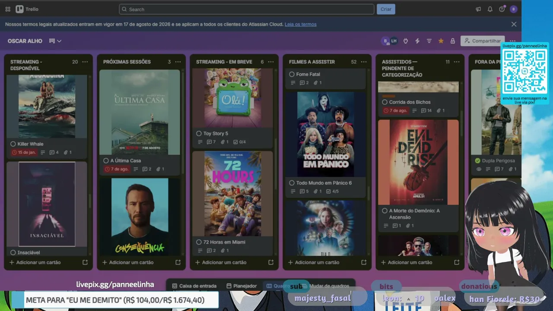Mark A Morte do Demônio card complete
Viewport: 553px width, 311px height.
tap(385, 211)
